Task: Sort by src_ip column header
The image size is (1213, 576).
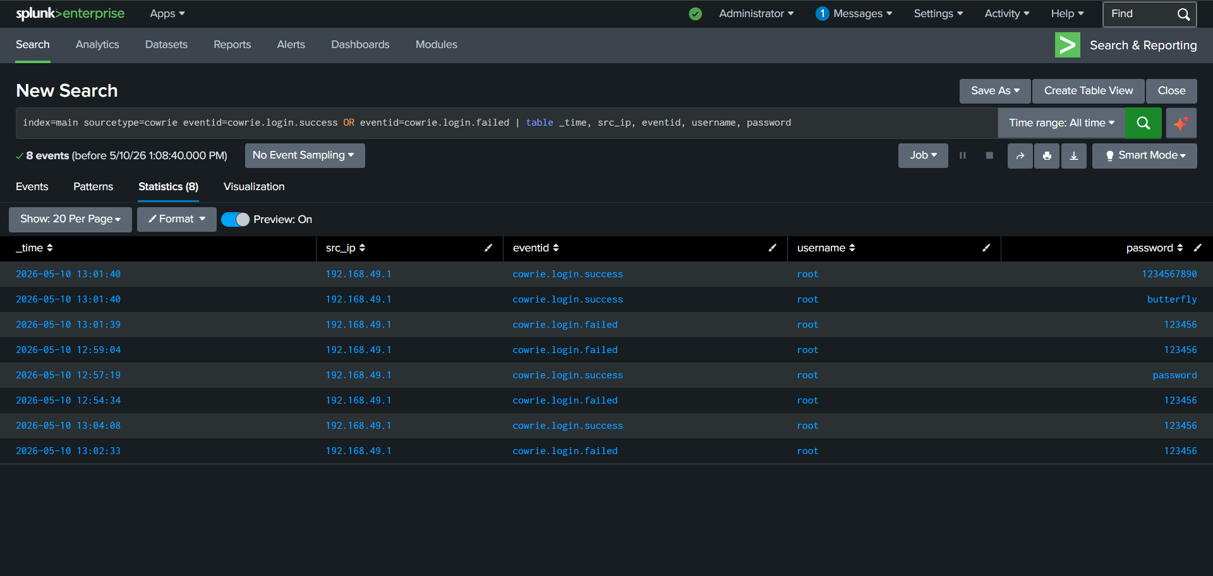Action: (346, 248)
